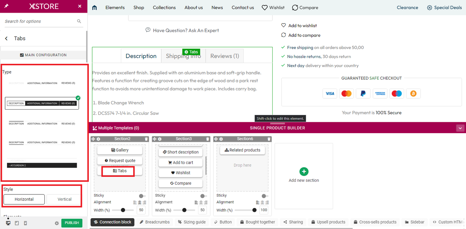Open the gear settings beside Publish
Viewport: 466px width, 229px height.
[x=57, y=223]
